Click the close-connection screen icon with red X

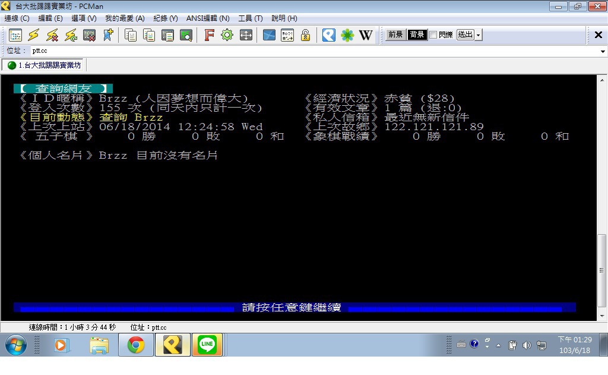pyautogui.click(x=90, y=35)
